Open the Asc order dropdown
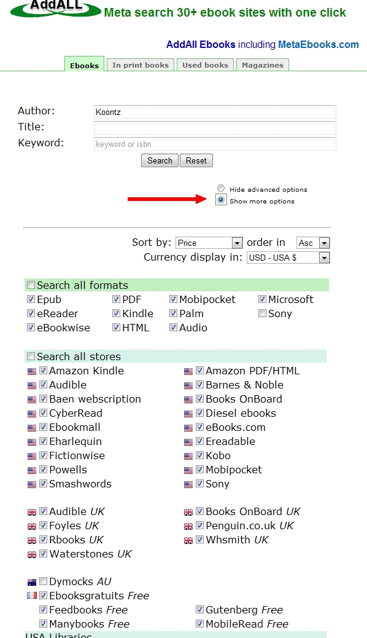This screenshot has height=638, width=367. [313, 243]
